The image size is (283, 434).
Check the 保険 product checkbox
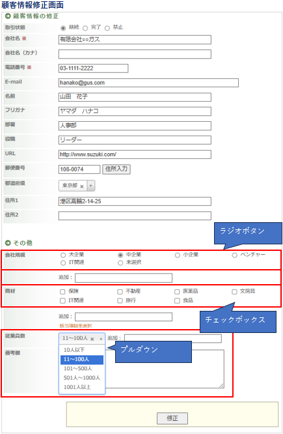click(x=62, y=292)
